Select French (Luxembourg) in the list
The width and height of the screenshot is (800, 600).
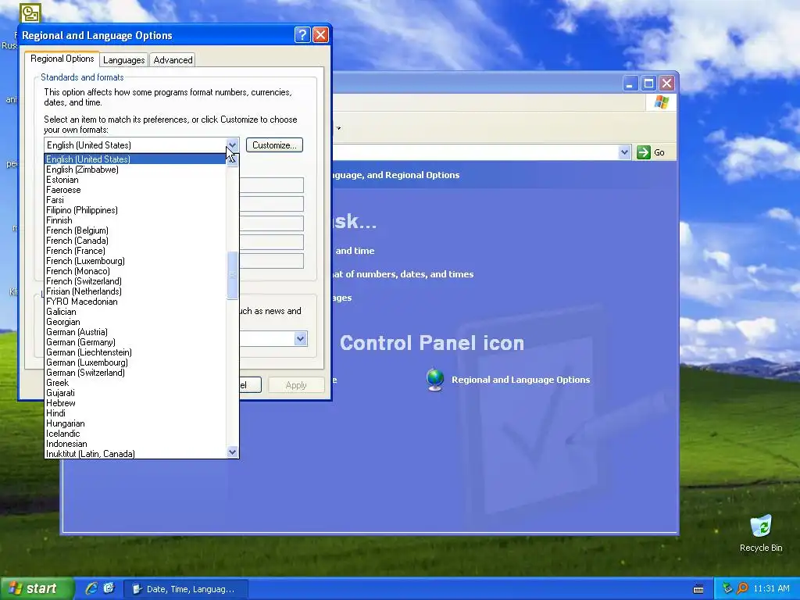pyautogui.click(x=135, y=261)
